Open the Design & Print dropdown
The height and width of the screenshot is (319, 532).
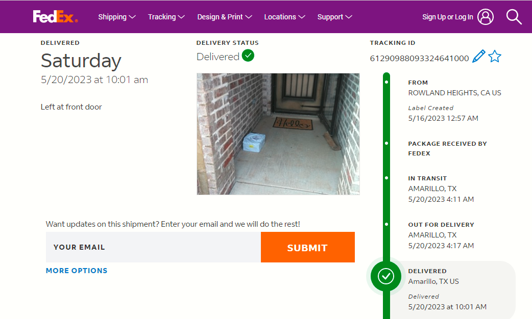pos(225,17)
